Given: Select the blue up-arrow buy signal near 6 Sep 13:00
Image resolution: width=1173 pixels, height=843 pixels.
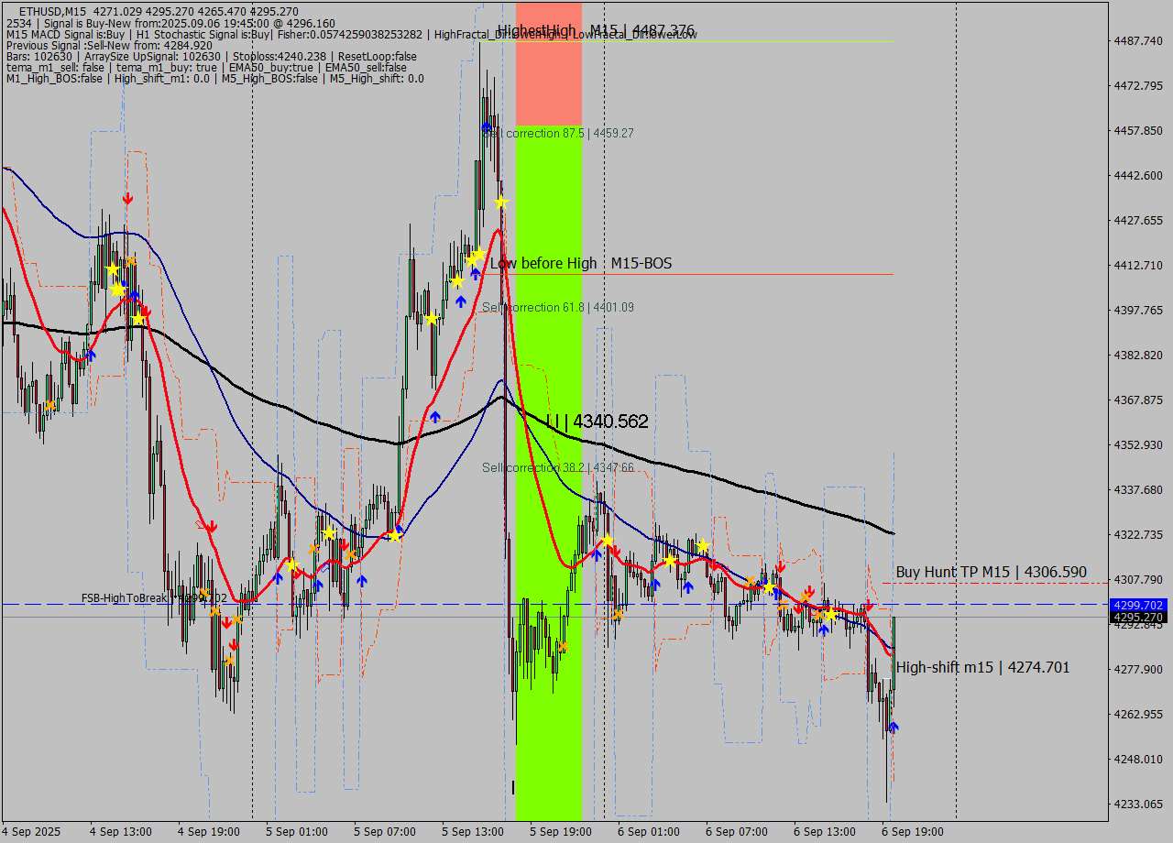Looking at the screenshot, I should (824, 630).
